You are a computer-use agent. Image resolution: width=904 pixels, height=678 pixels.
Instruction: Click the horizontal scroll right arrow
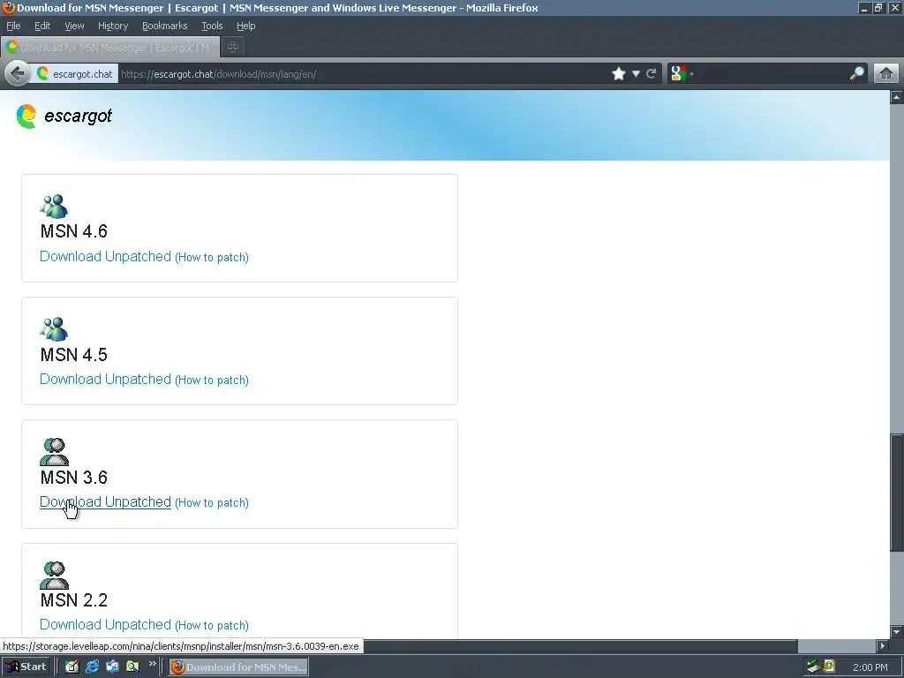click(882, 645)
